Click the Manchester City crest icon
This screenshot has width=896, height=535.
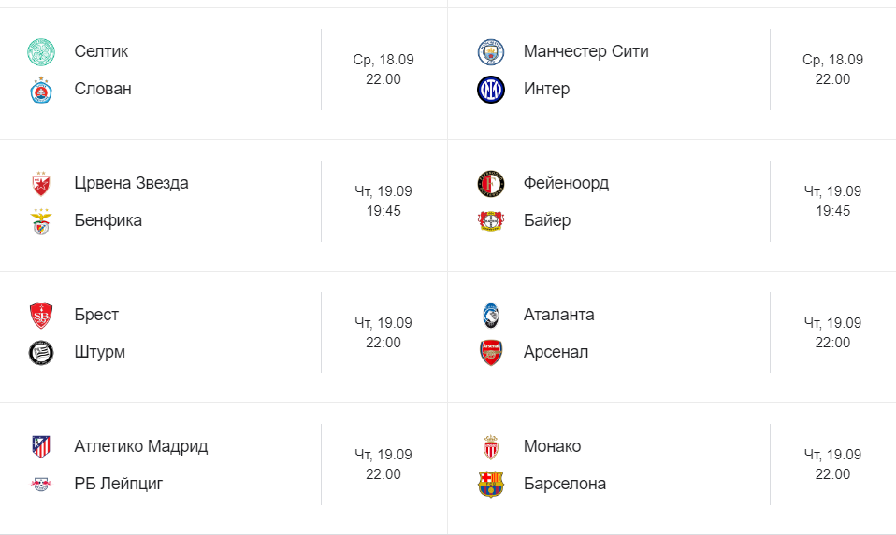[491, 52]
